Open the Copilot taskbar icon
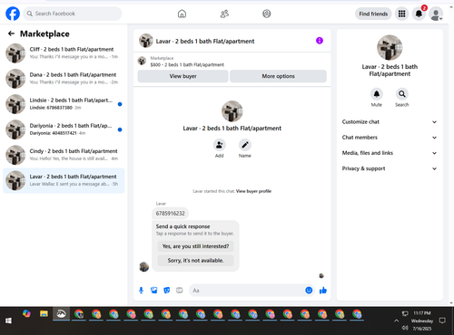The width and height of the screenshot is (454, 335). pos(26,314)
